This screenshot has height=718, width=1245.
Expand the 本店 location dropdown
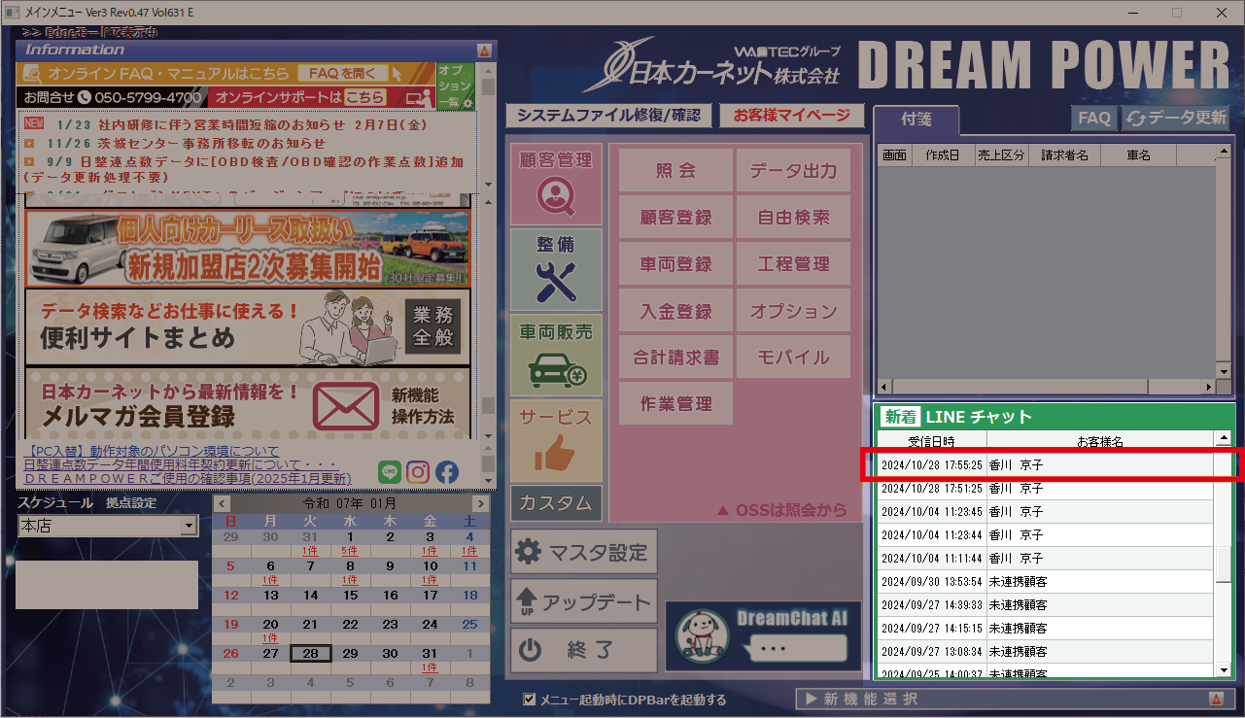coord(189,527)
